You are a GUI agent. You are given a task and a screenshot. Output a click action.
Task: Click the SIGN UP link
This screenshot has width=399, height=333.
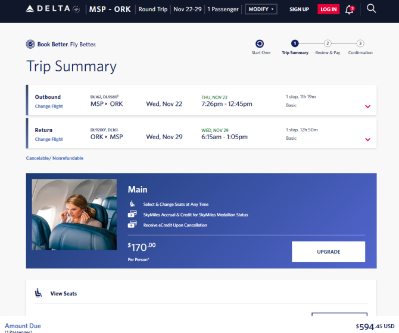[299, 10]
